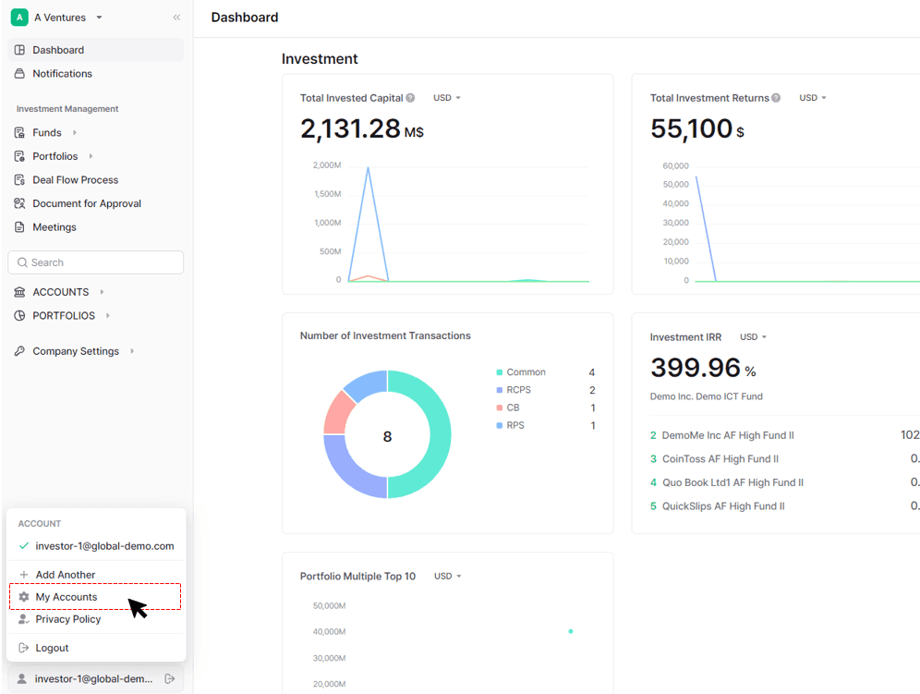Select the checked investor-1@global-demo.com account

click(x=96, y=546)
